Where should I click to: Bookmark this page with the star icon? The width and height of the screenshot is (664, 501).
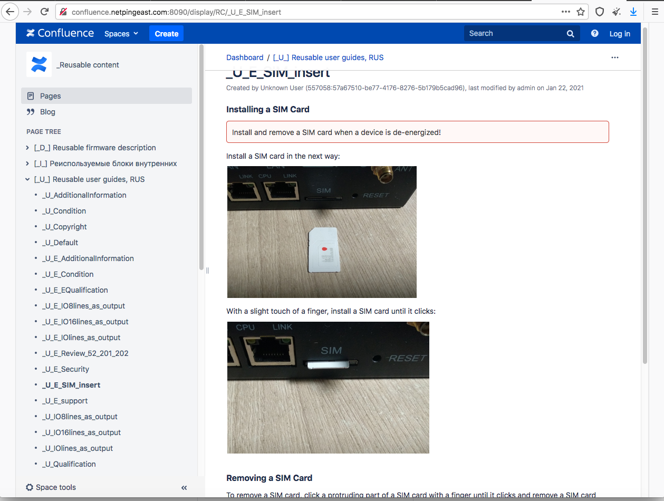pyautogui.click(x=581, y=12)
